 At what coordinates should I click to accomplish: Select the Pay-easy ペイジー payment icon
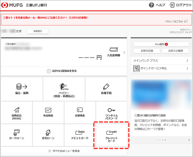(64, 89)
